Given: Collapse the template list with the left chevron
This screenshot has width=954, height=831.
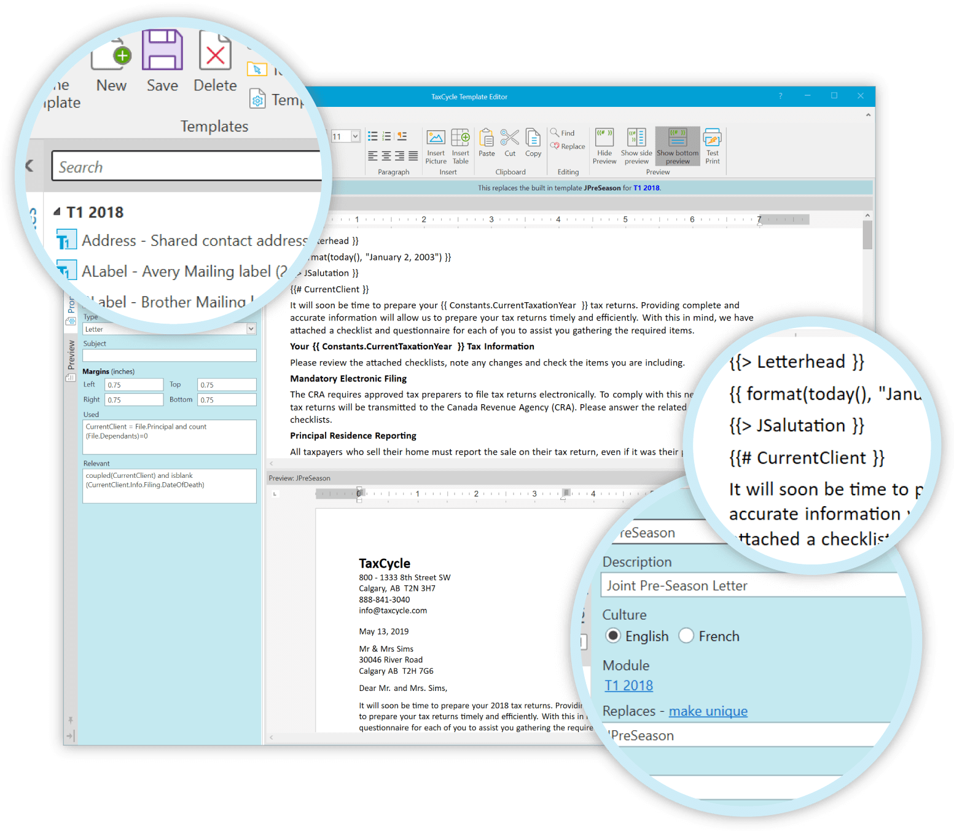Looking at the screenshot, I should tap(29, 166).
